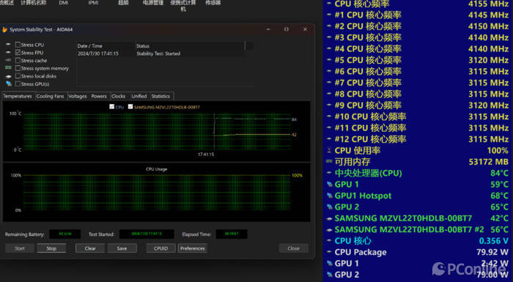Open 计算机名称 in the background AIDA64 window

point(34,3)
